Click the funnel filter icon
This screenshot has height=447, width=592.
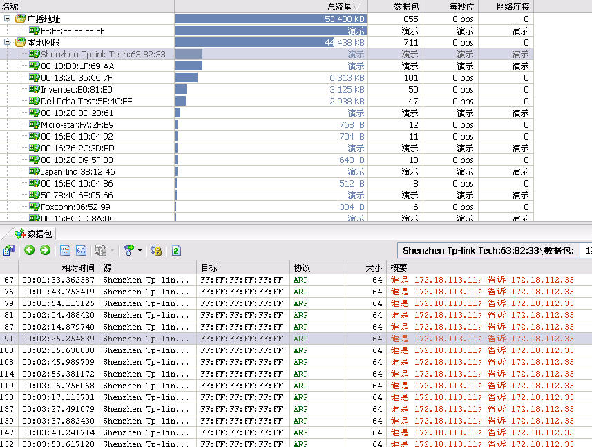click(128, 250)
